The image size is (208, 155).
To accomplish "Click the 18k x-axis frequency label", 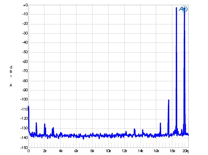I will [172, 151].
